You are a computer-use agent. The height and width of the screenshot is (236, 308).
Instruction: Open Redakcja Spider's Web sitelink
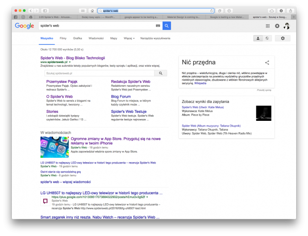(131, 82)
